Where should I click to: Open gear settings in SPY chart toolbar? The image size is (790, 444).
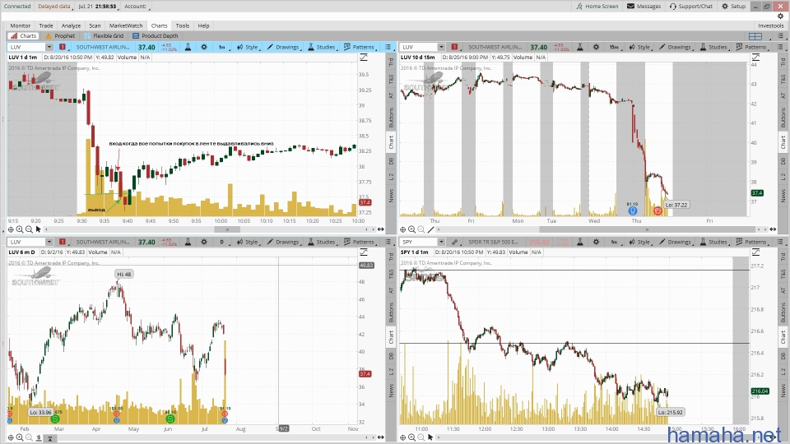pyautogui.click(x=596, y=242)
